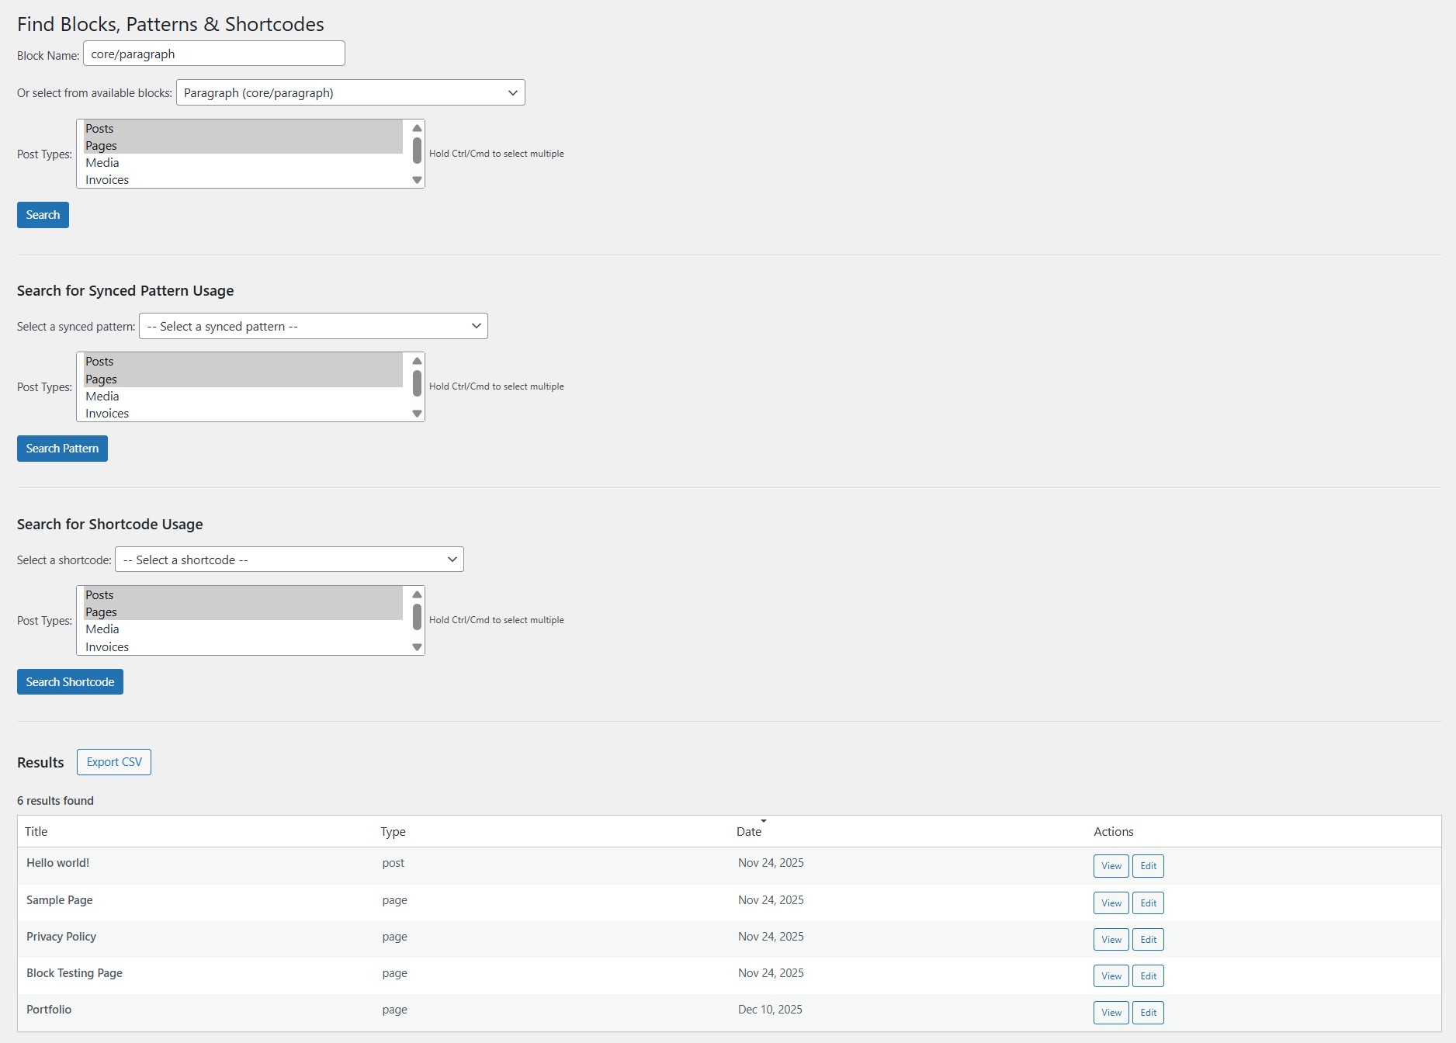Select Pages in block search Post Types
The height and width of the screenshot is (1043, 1456).
(x=243, y=145)
